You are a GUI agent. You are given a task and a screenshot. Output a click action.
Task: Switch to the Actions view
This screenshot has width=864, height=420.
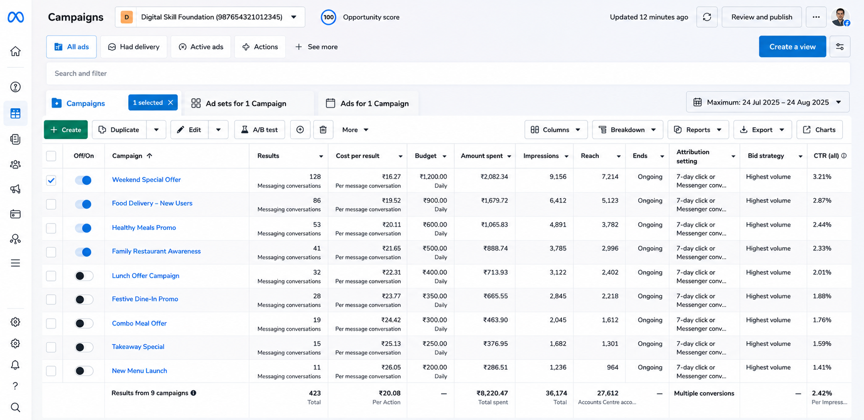pyautogui.click(x=260, y=47)
